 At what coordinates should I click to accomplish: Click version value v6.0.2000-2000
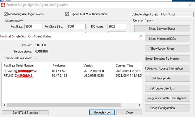94,71
